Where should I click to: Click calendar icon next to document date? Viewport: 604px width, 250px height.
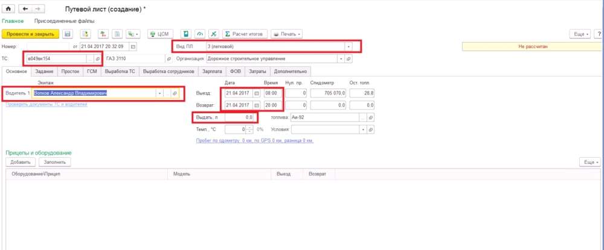coord(133,46)
